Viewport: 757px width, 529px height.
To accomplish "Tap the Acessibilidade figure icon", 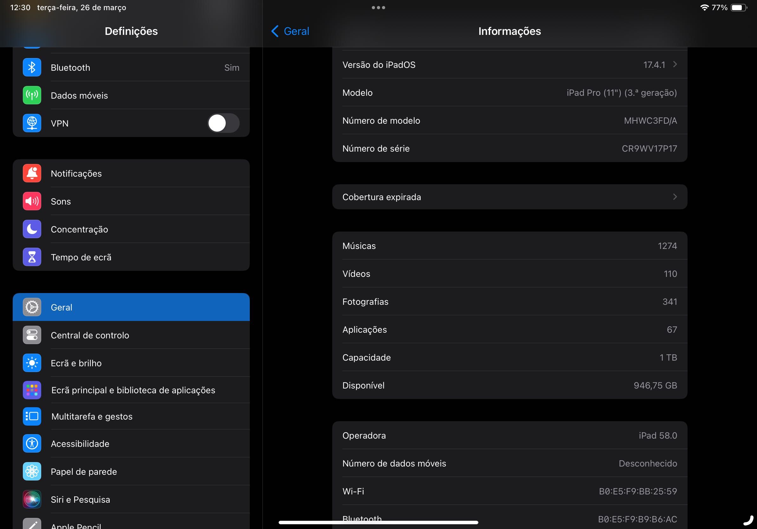I will click(32, 444).
